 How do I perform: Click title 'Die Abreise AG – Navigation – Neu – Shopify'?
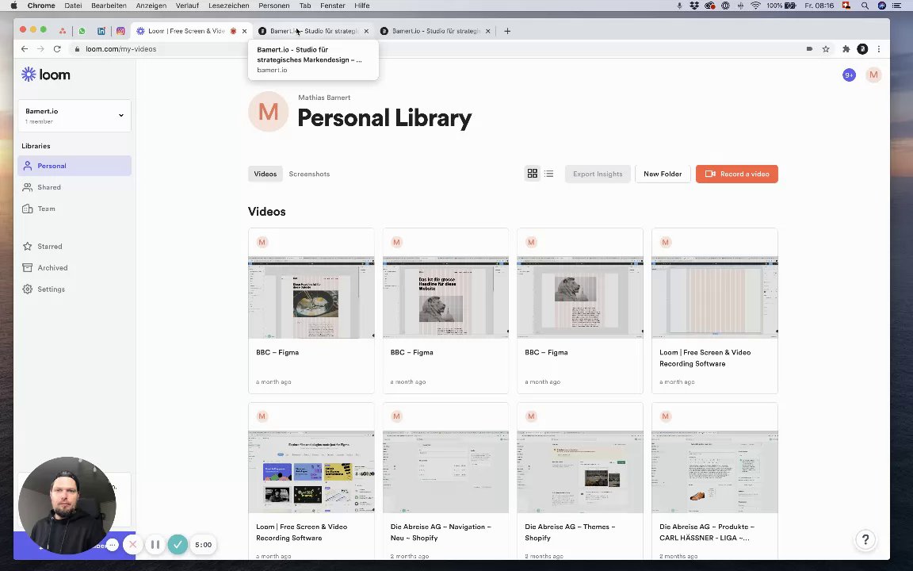(x=441, y=533)
